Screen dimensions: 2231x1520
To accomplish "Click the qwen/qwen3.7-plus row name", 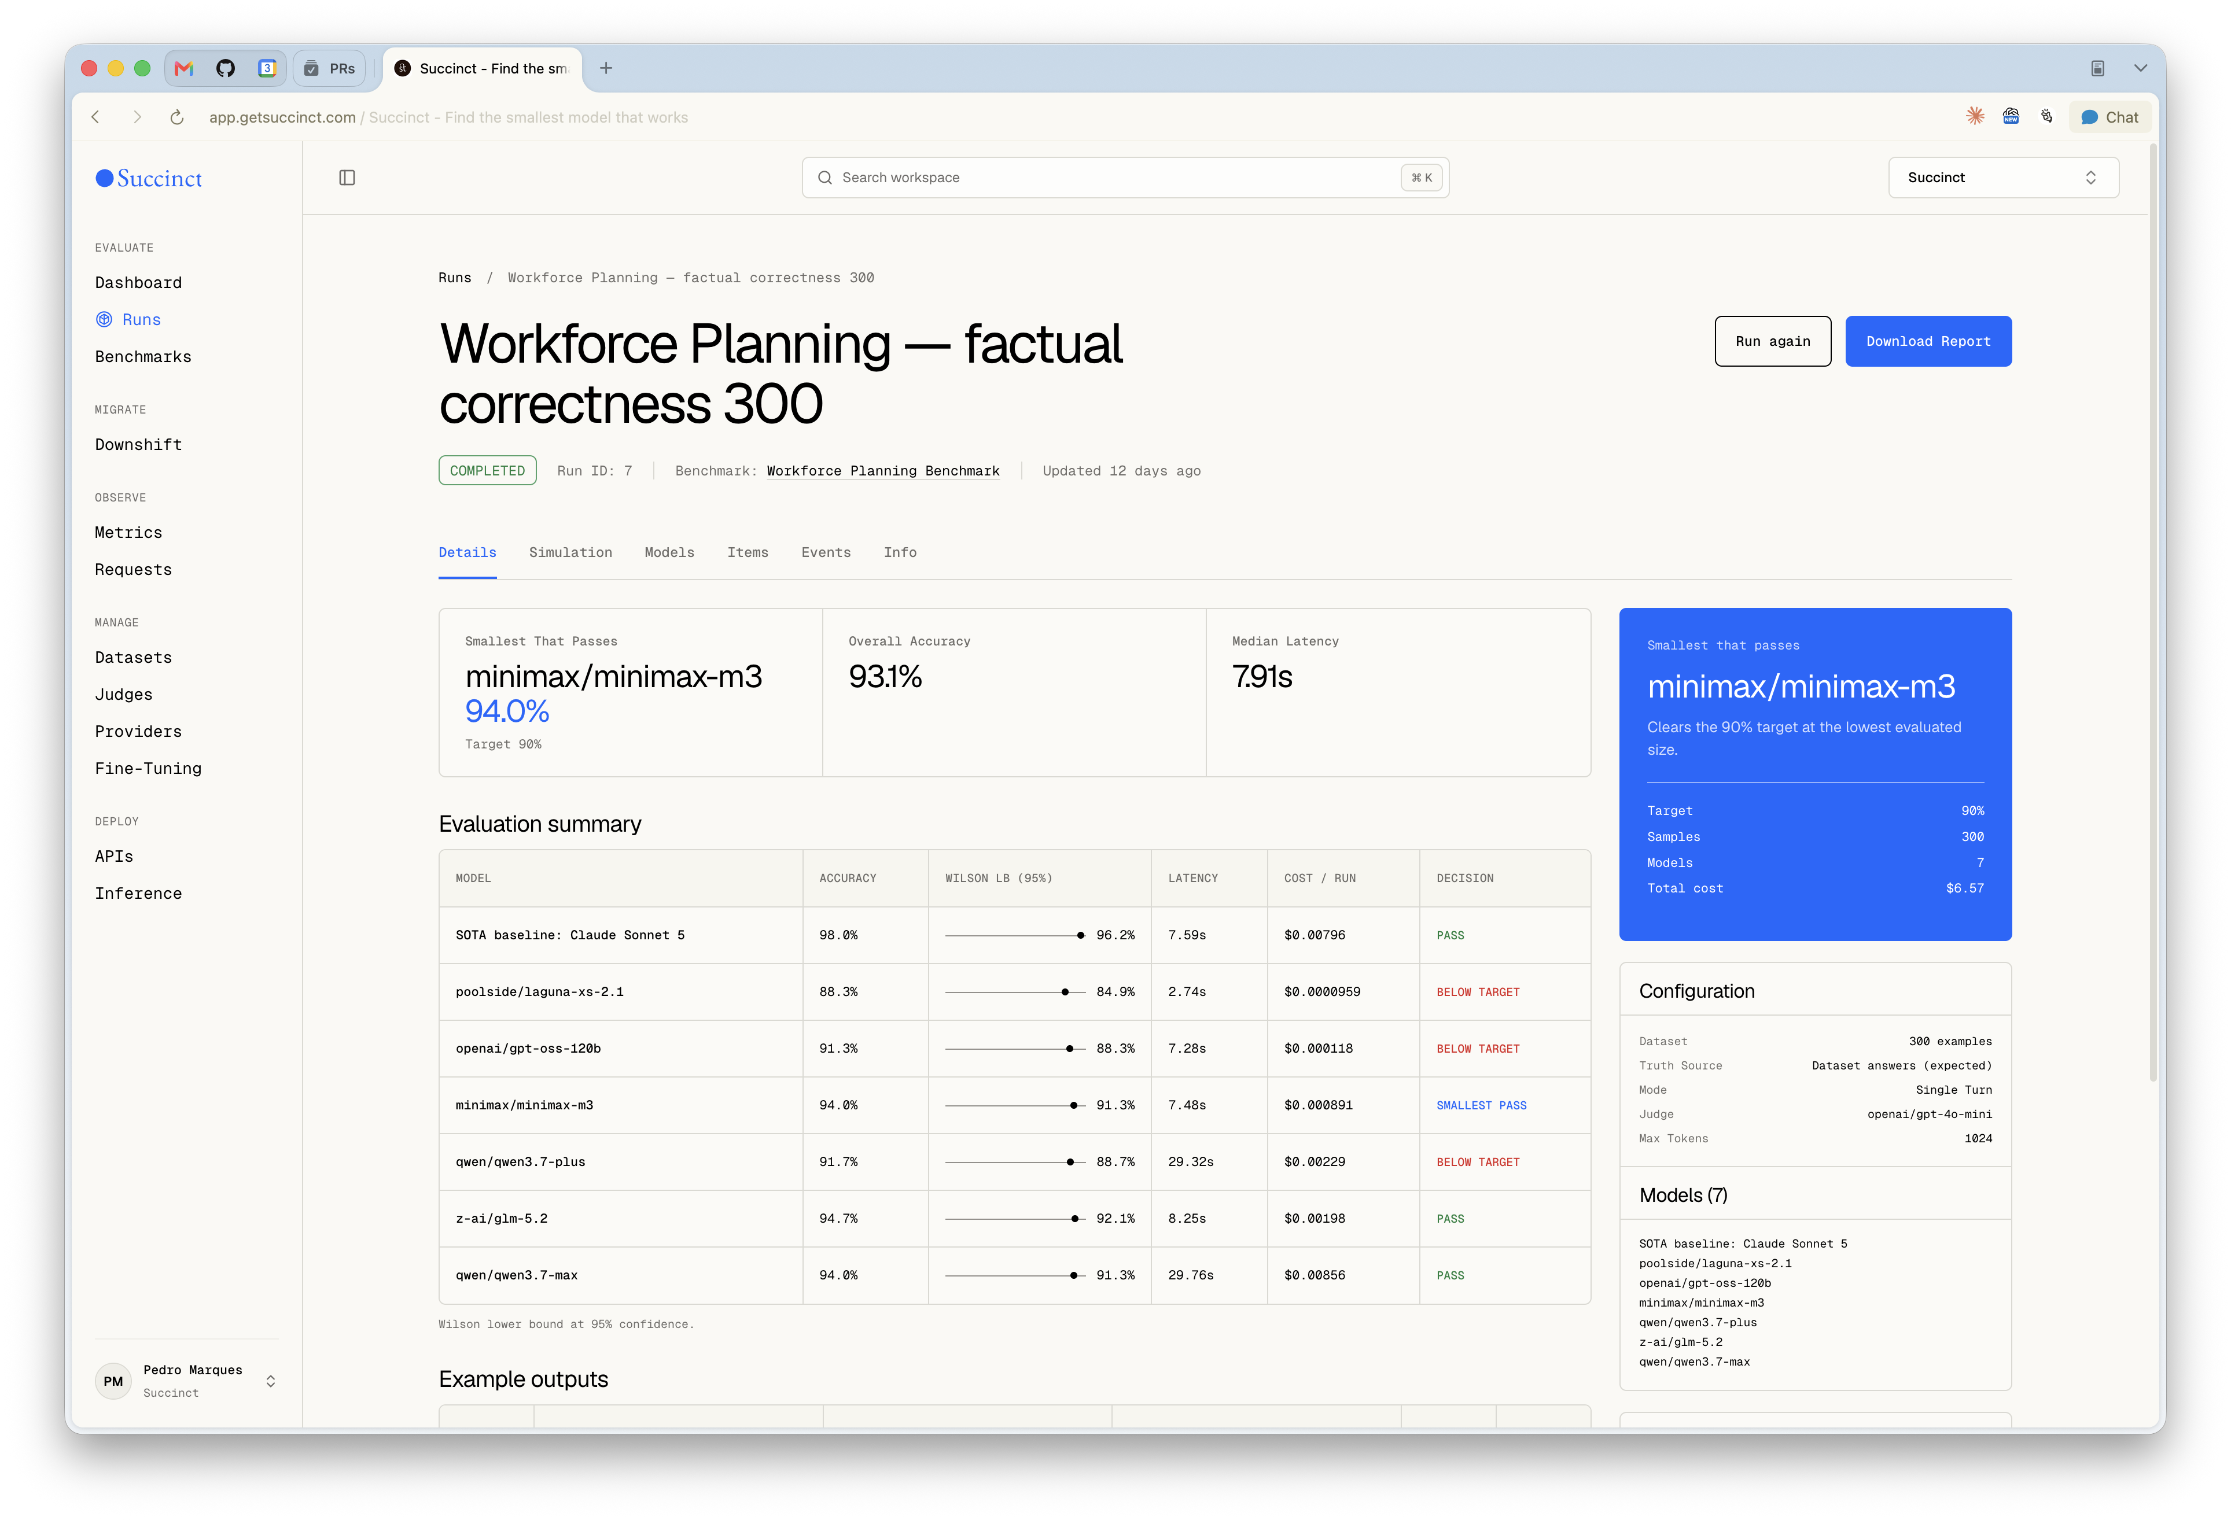I will pyautogui.click(x=520, y=1161).
